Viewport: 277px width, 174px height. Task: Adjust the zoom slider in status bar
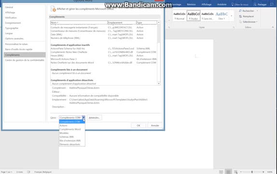coord(252,172)
